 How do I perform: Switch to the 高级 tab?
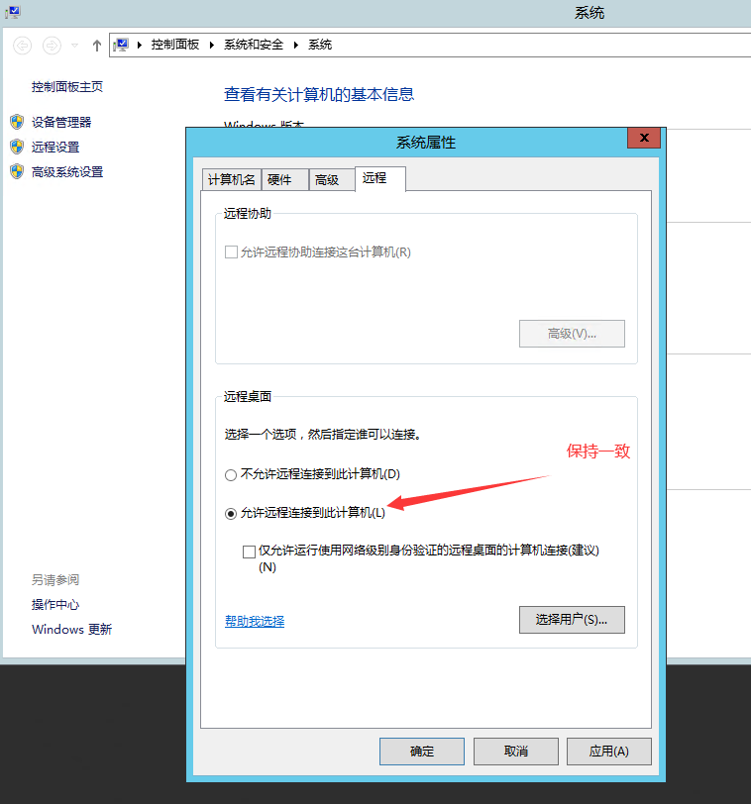click(x=327, y=179)
